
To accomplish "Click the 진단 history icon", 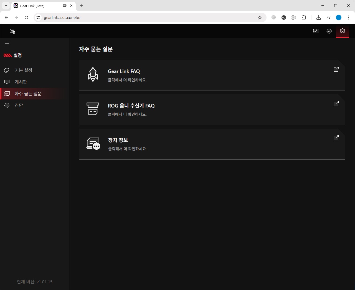I will click(x=7, y=105).
